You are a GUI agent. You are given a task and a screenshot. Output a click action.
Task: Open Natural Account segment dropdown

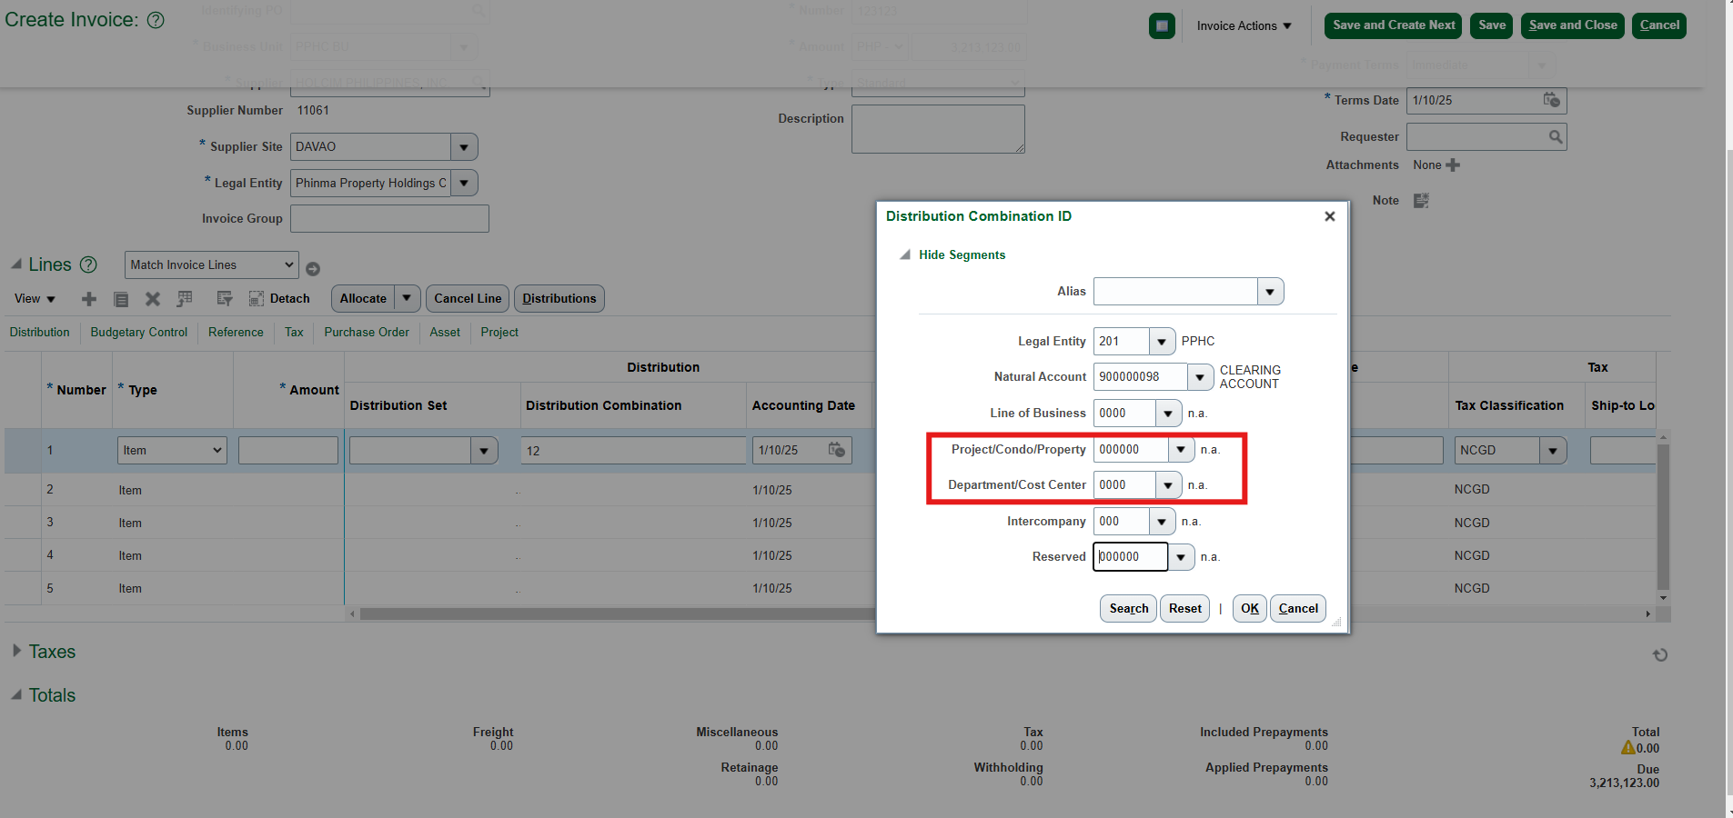tap(1201, 377)
